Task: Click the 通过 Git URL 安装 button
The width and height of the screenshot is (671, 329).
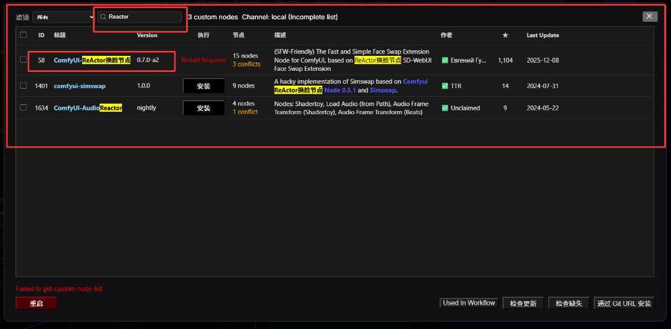Action: click(x=624, y=304)
